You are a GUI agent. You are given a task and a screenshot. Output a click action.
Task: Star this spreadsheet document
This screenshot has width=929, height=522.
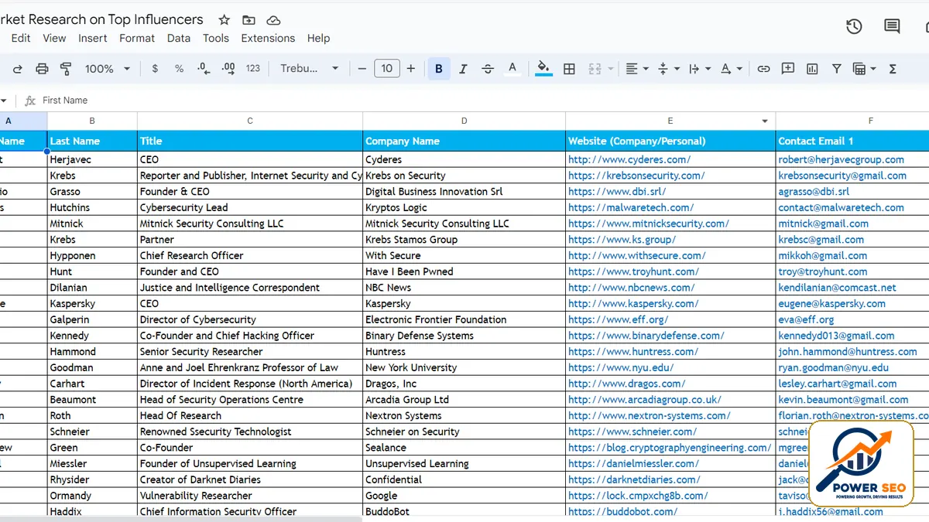[224, 20]
